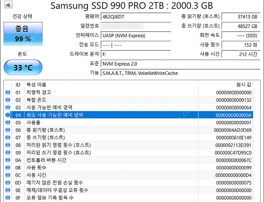Click the 온도 label
The image size is (264, 202).
click(x=22, y=54)
